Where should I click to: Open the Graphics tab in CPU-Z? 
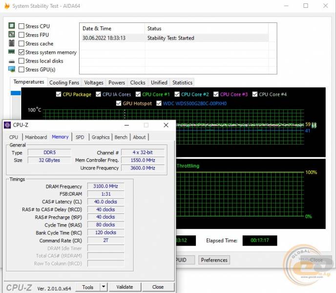pyautogui.click(x=101, y=137)
